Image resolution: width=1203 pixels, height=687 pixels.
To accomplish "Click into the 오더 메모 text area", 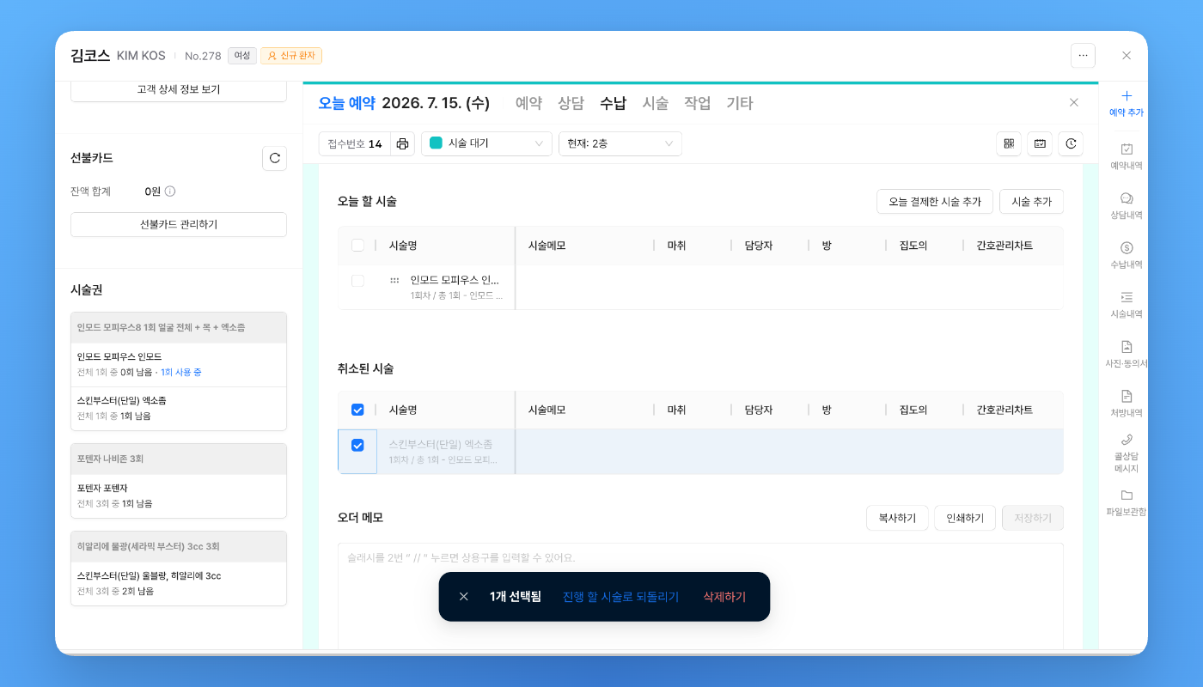I will tap(700, 596).
